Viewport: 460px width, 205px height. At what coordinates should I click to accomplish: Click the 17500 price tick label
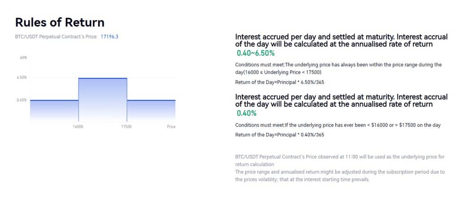point(127,127)
